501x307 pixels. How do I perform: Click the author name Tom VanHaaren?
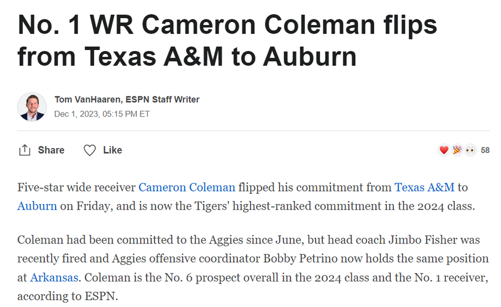click(87, 99)
